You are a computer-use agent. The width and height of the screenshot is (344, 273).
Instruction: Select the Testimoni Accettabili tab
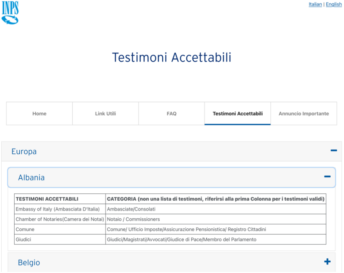[x=238, y=114]
